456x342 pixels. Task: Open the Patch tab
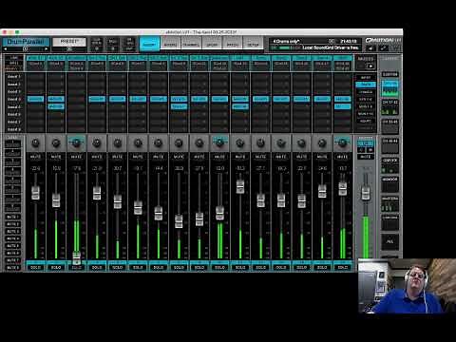pos(233,44)
